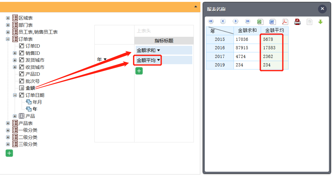Expand the 三级分类 tree node

(8, 144)
